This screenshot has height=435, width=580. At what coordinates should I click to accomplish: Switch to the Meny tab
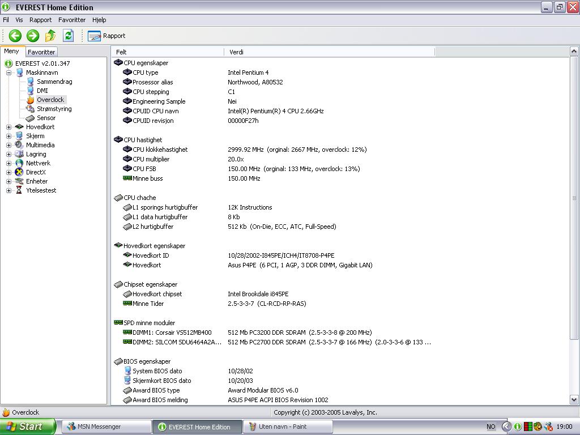point(11,52)
